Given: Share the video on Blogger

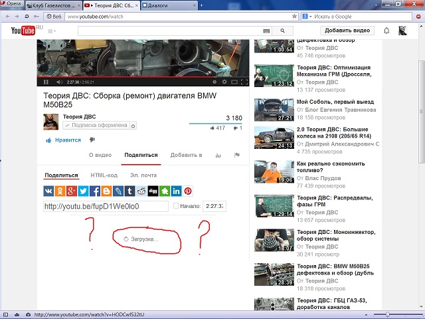Looking at the screenshot, I should (x=106, y=191).
